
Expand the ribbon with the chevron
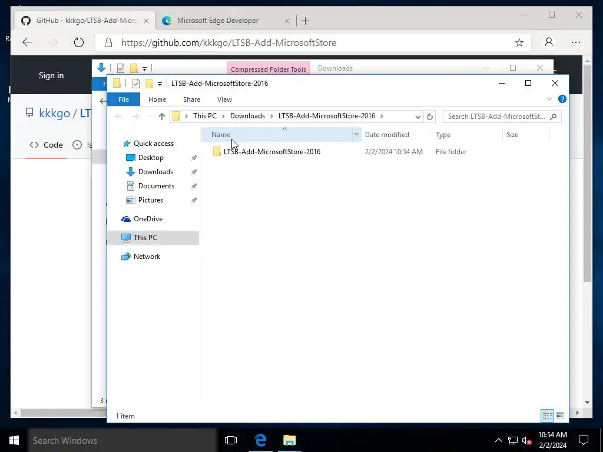coord(549,99)
